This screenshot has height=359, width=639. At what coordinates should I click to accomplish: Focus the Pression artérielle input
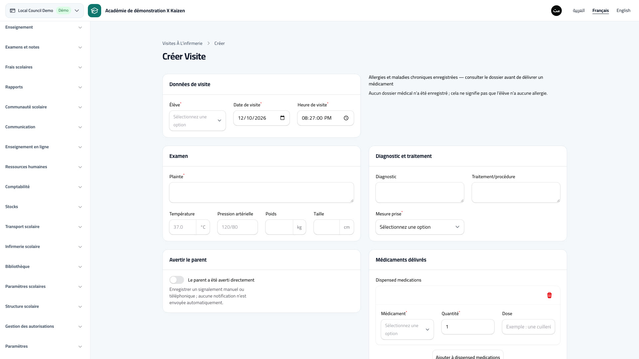coord(238,227)
